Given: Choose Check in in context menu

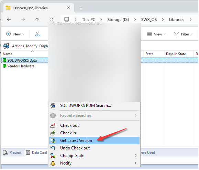Looking at the screenshot, I should (94, 133).
